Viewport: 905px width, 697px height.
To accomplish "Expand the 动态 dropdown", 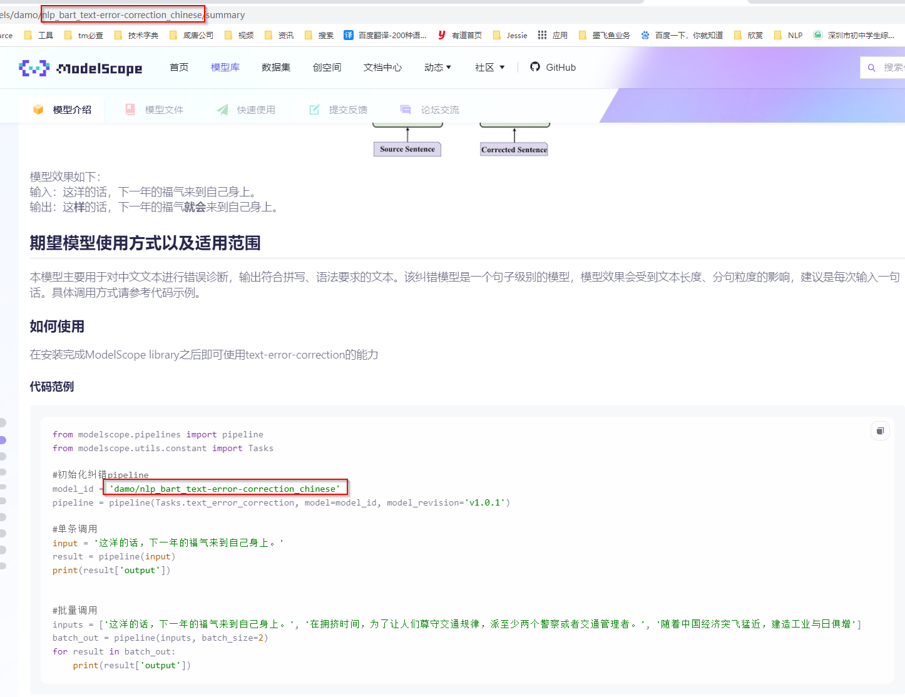I will pyautogui.click(x=437, y=67).
